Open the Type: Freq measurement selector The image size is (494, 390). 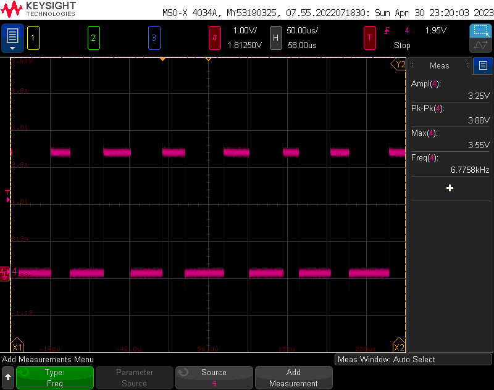pyautogui.click(x=55, y=378)
